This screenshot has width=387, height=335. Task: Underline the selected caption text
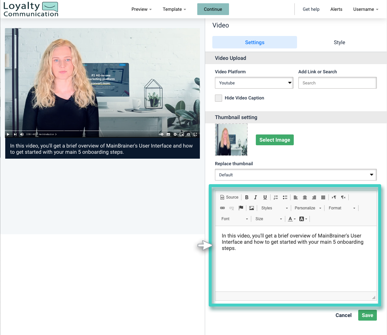click(265, 197)
